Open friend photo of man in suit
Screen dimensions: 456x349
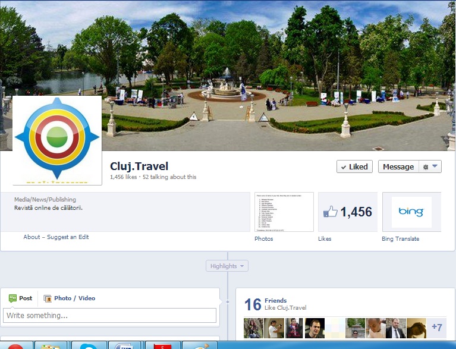click(x=396, y=328)
